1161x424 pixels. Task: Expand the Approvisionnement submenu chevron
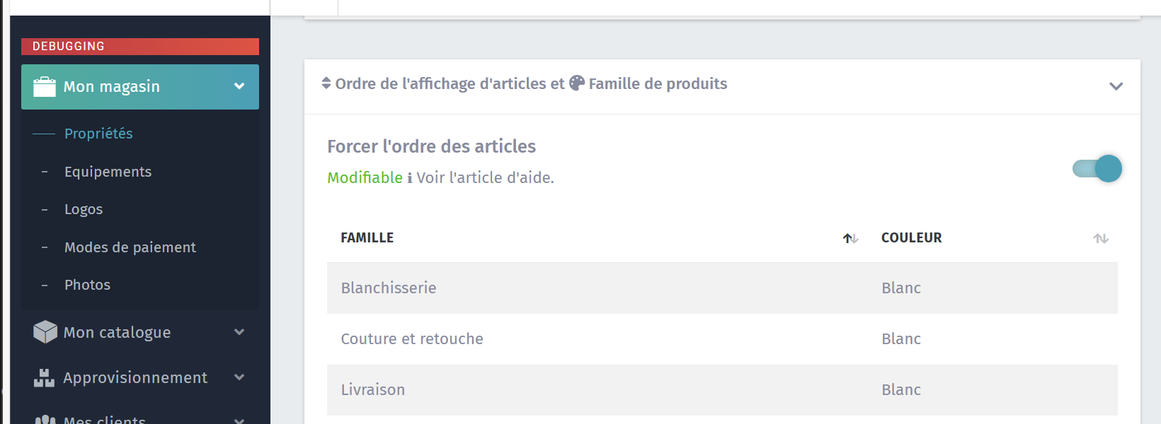point(239,377)
